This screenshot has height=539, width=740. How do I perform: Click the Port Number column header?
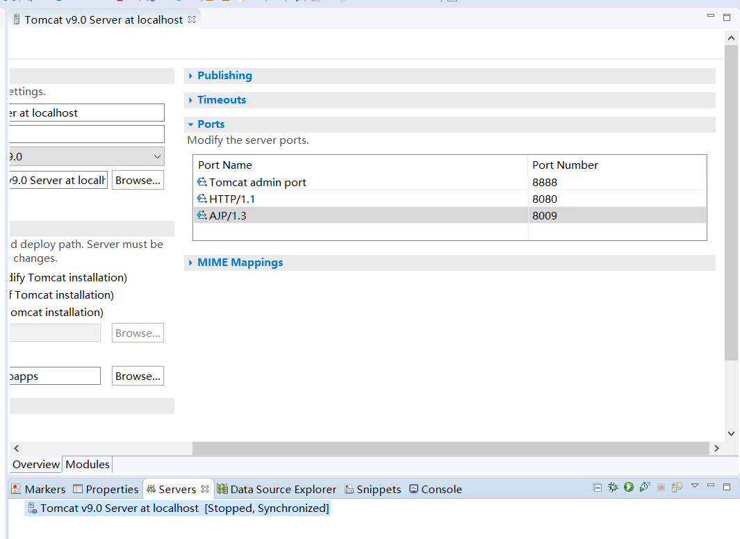(x=617, y=165)
